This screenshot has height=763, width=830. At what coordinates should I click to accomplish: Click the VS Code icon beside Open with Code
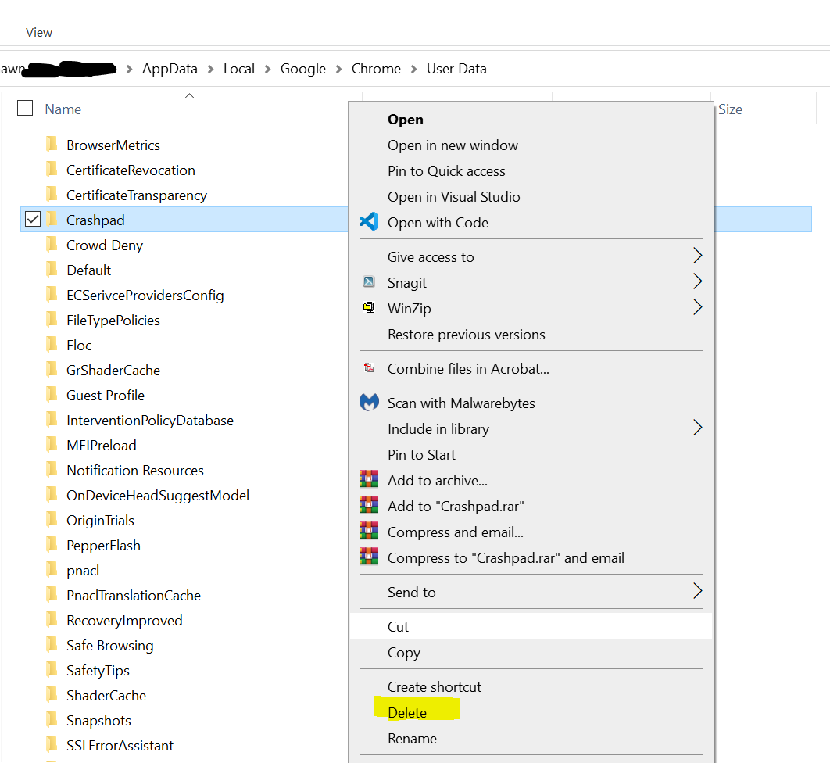pyautogui.click(x=368, y=222)
